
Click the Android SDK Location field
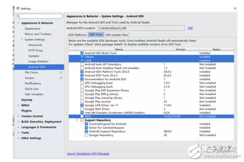[140, 28]
